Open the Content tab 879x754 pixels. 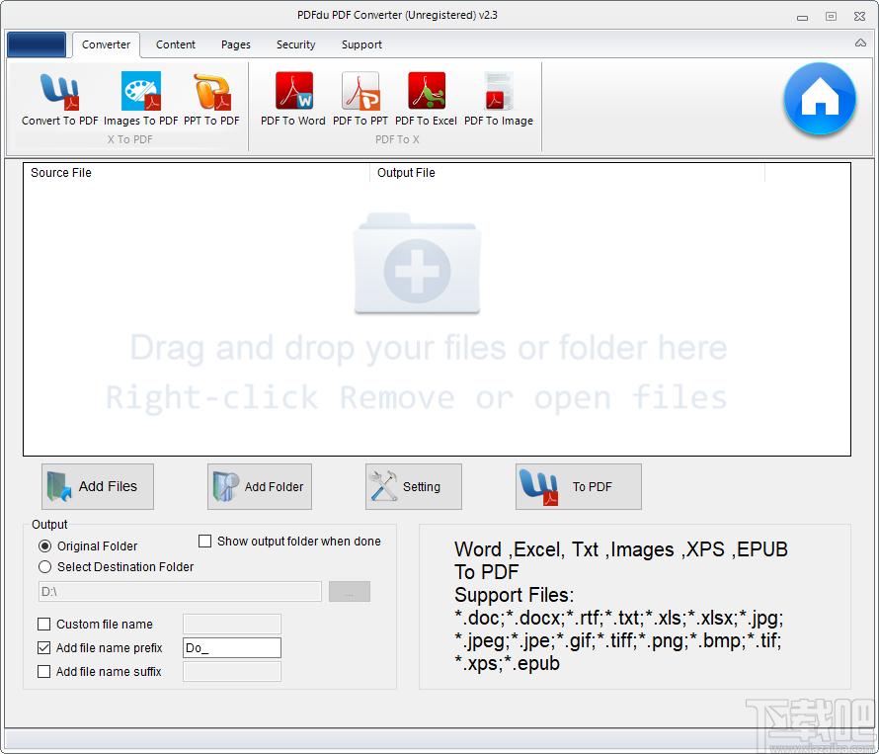[x=176, y=44]
